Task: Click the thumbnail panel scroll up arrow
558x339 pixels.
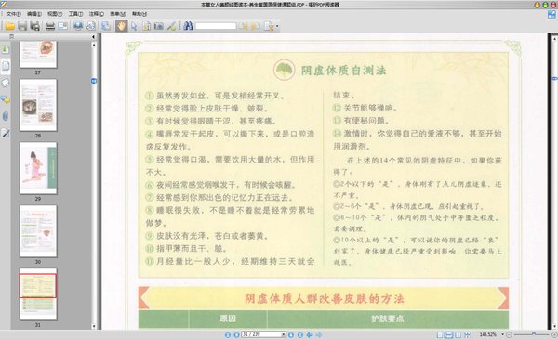Action: 94,45
